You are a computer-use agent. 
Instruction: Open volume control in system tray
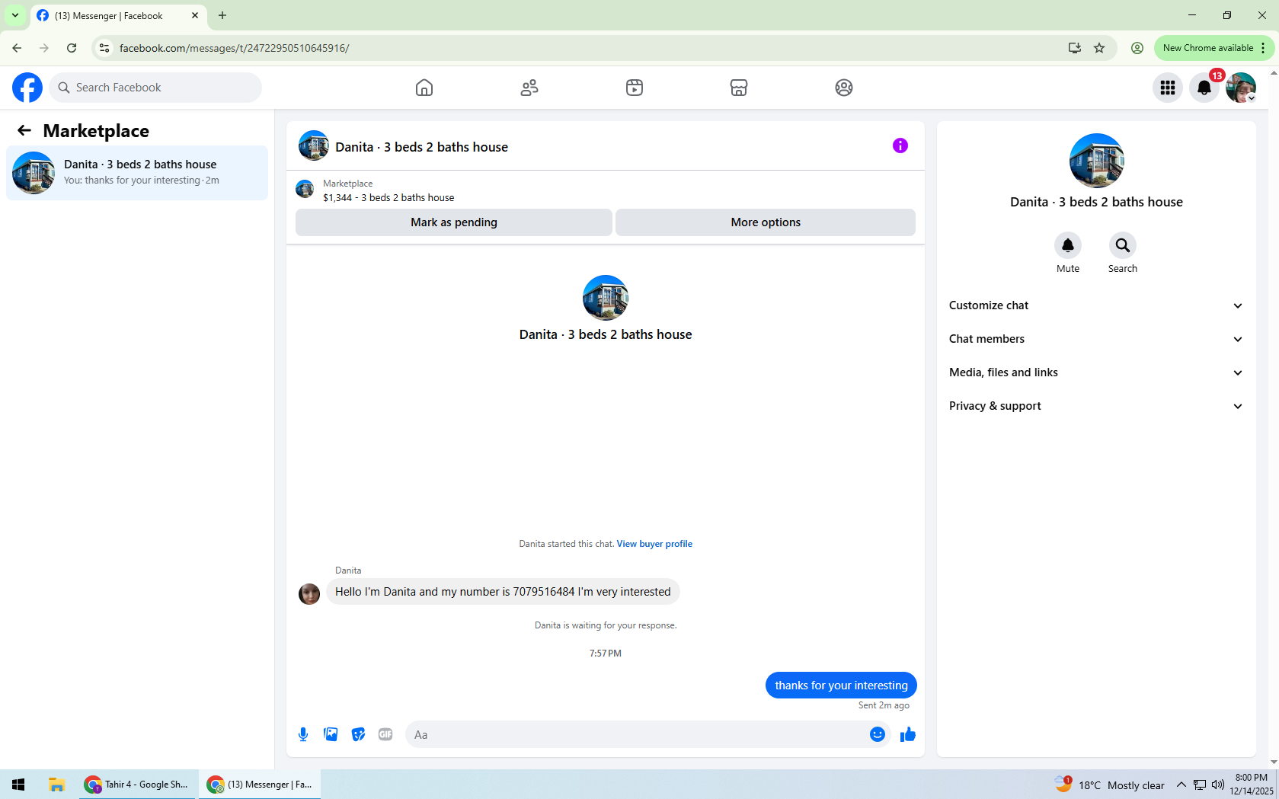point(1217,785)
